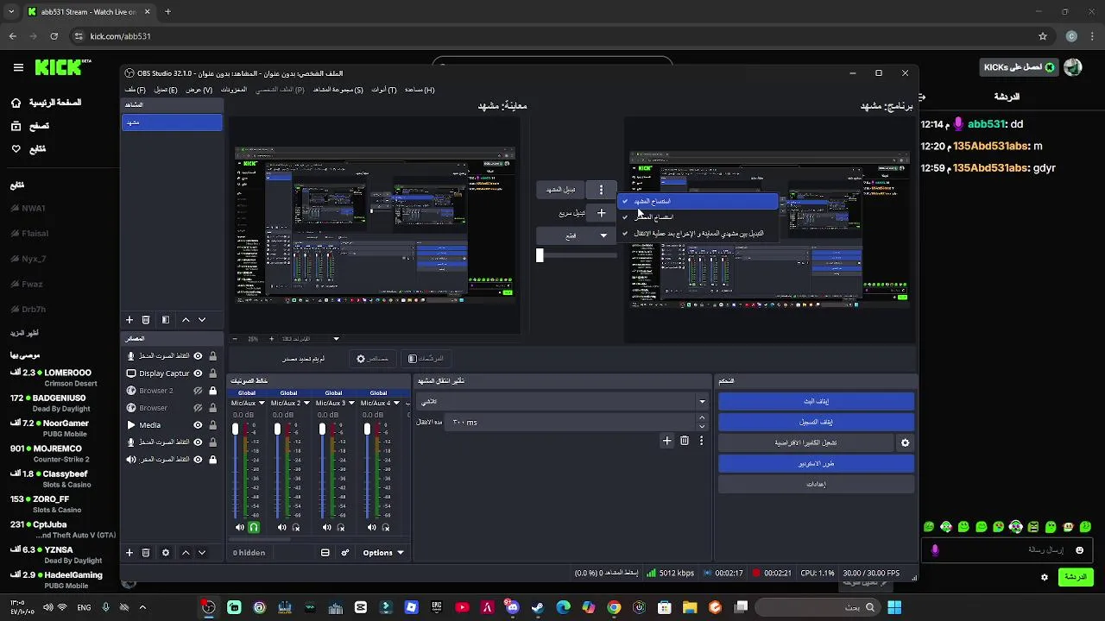
Task: Select the highlighted first popup menu entry
Action: coord(698,202)
